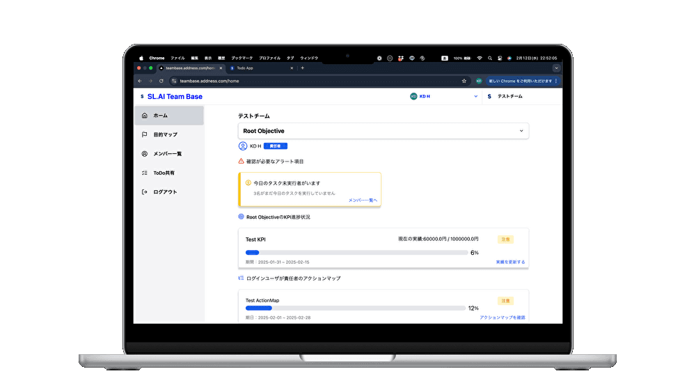Screen dimensions: 696x392
Task: Click the yellow warning icon in task alert
Action: (x=248, y=182)
